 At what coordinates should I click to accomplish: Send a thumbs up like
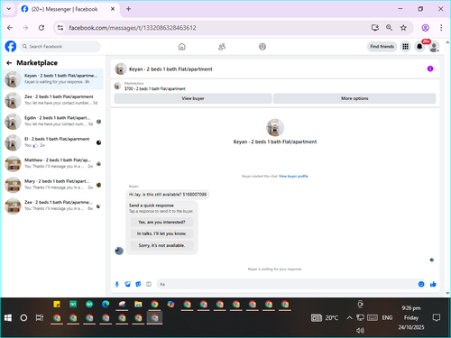[x=433, y=284]
